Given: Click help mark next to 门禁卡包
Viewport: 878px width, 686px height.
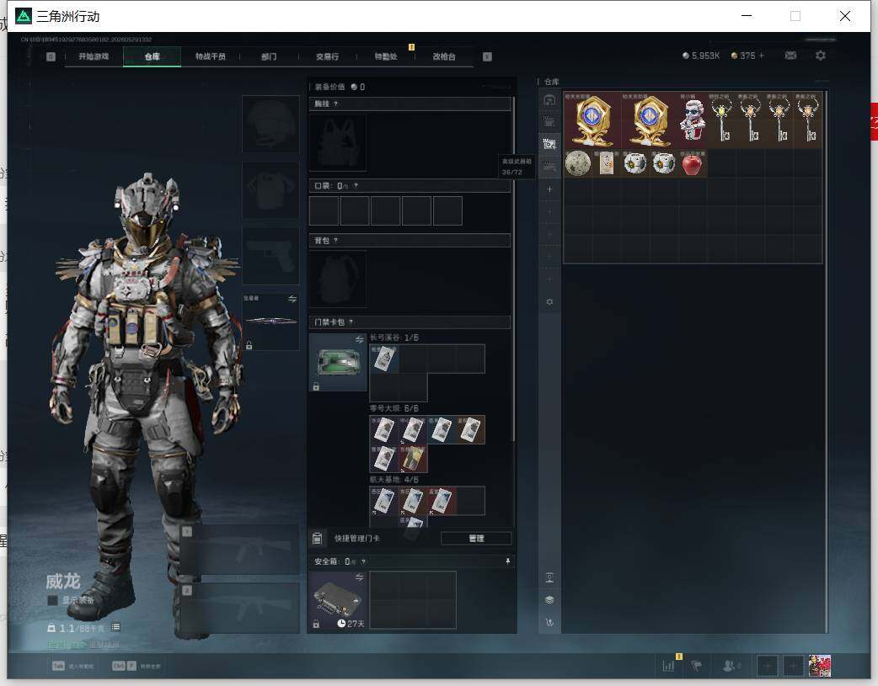Looking at the screenshot, I should 351,322.
